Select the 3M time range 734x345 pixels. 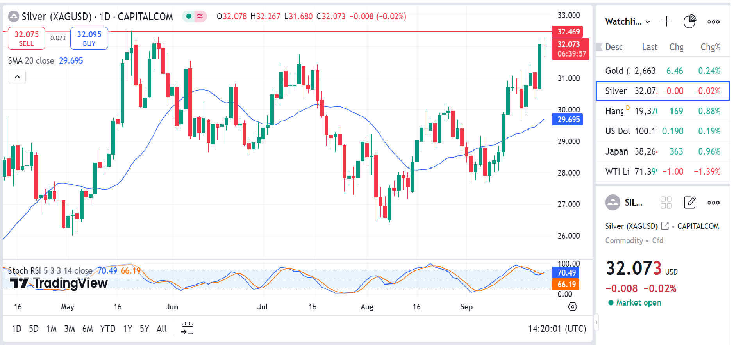[69, 329]
